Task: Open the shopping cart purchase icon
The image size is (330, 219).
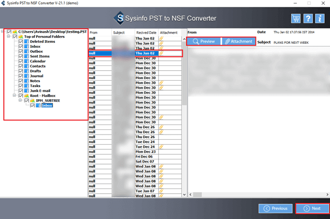Action: point(296,18)
